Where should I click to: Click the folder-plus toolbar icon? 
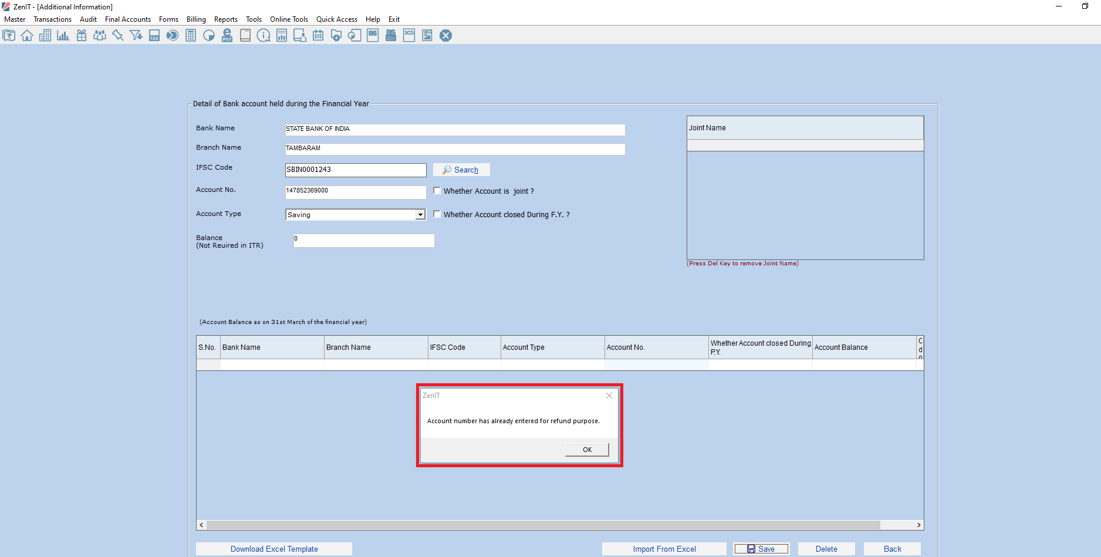336,36
